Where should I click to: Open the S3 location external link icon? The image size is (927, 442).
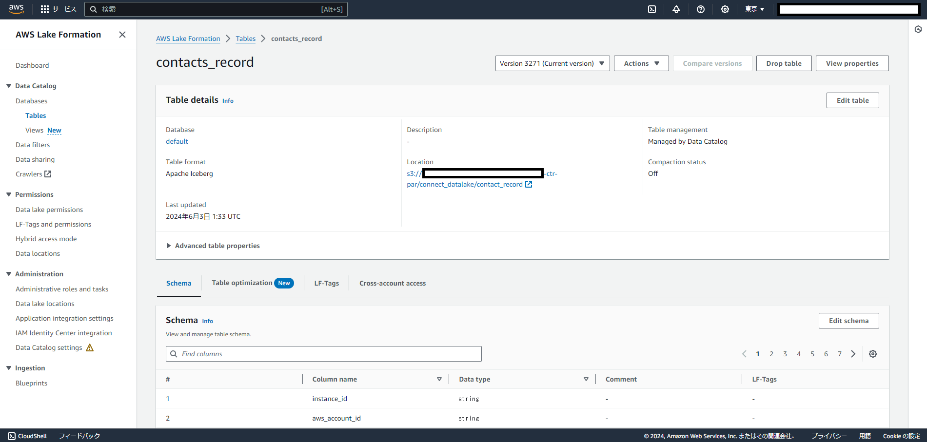click(529, 184)
